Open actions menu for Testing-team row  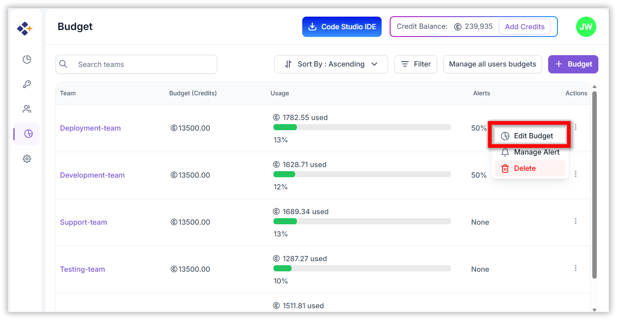coord(575,268)
